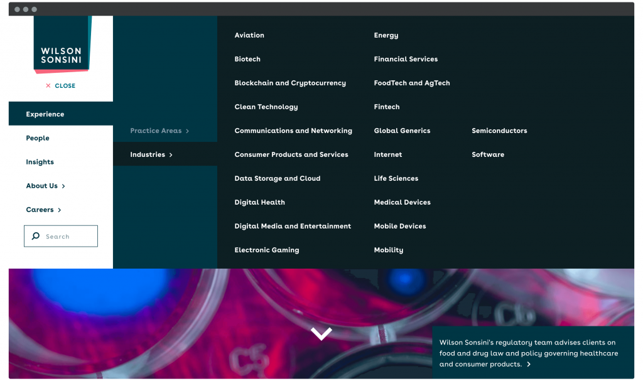Open the Clean Technology link
This screenshot has width=643, height=381.
[x=266, y=107]
